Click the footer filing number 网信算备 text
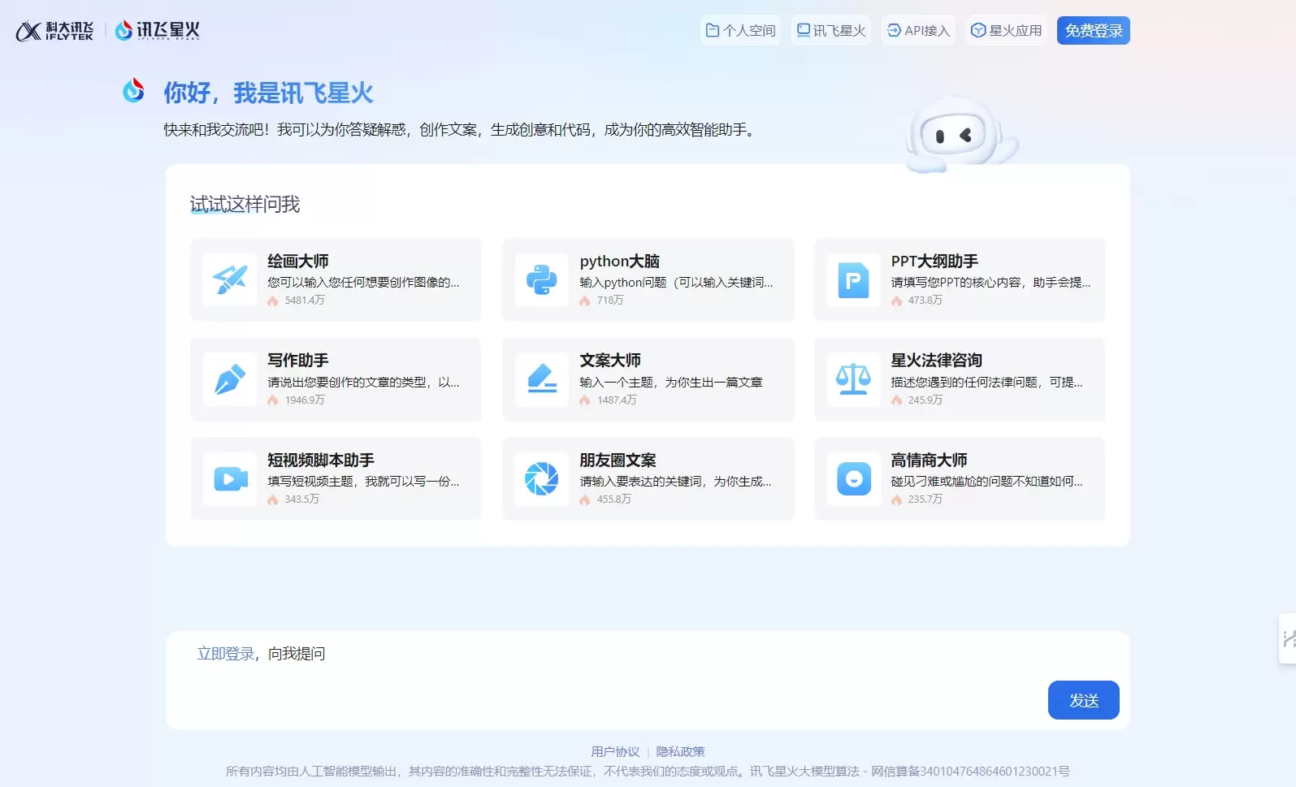Image resolution: width=1296 pixels, height=787 pixels. click(x=970, y=772)
